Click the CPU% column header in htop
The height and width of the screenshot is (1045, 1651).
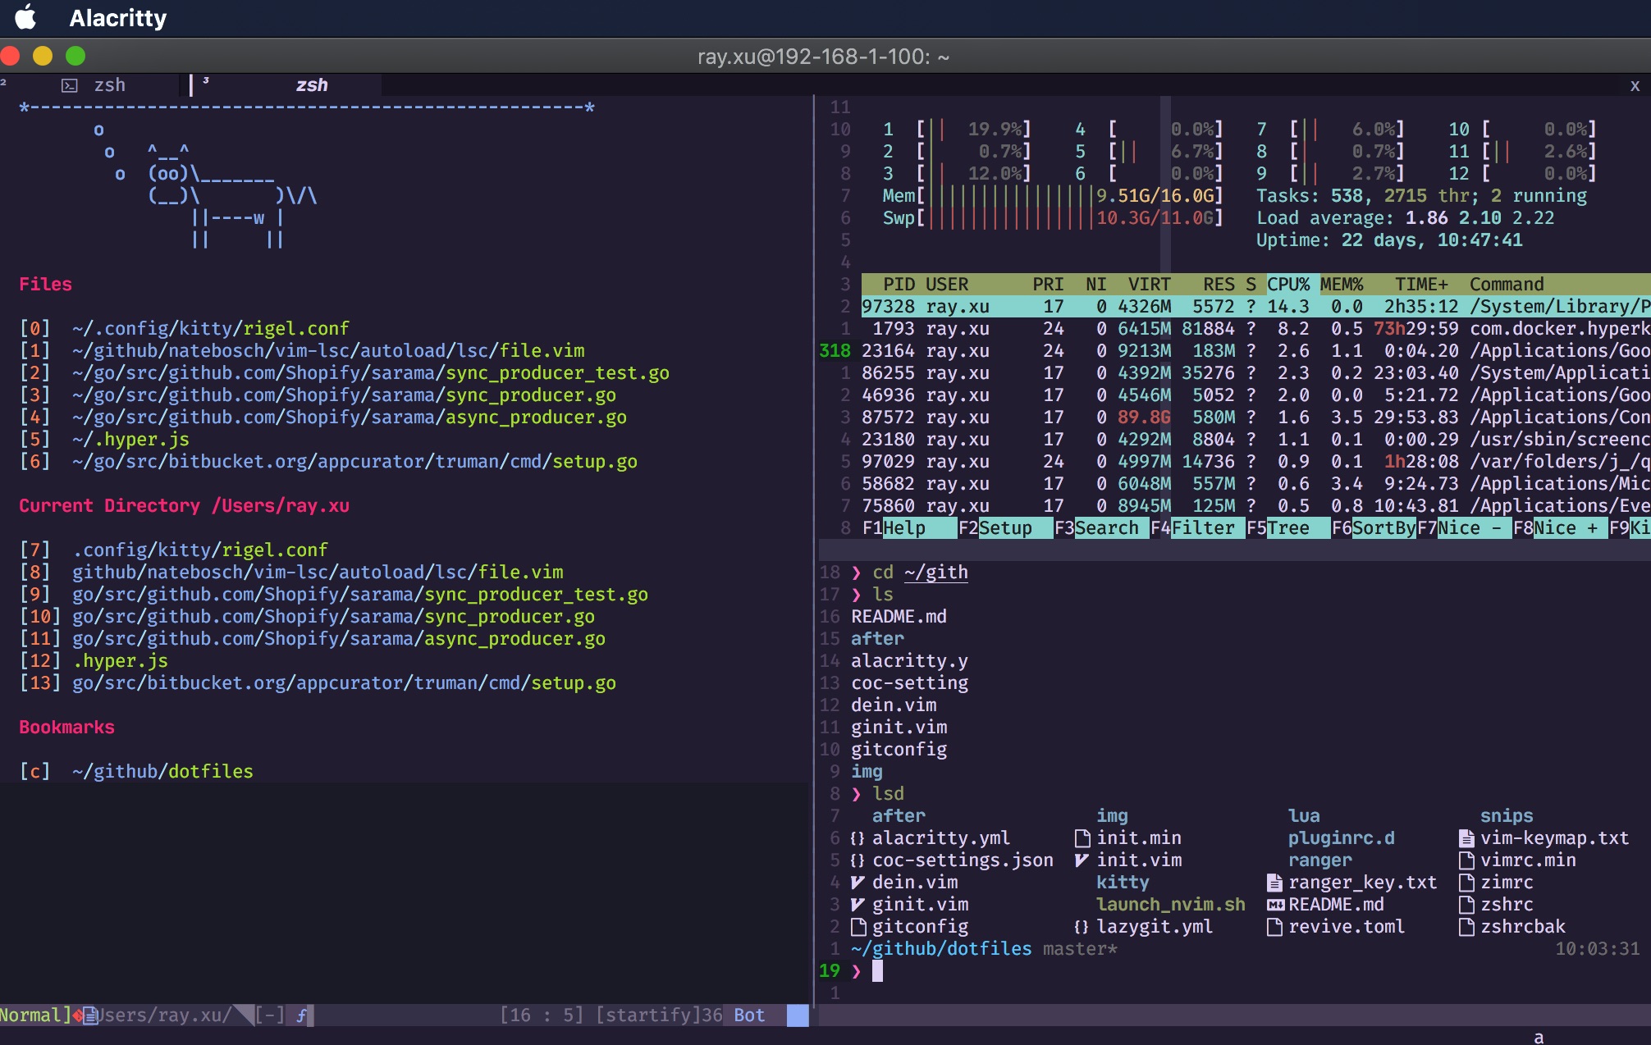tap(1288, 284)
